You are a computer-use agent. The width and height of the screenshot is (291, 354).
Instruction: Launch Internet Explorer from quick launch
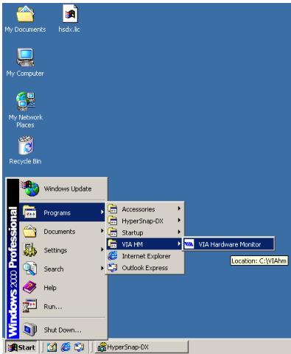pyautogui.click(x=66, y=347)
